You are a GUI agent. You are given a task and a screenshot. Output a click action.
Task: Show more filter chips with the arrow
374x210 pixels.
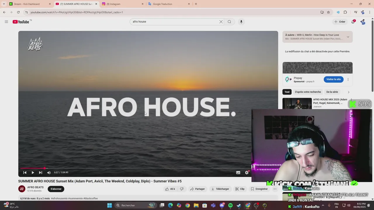[349, 92]
